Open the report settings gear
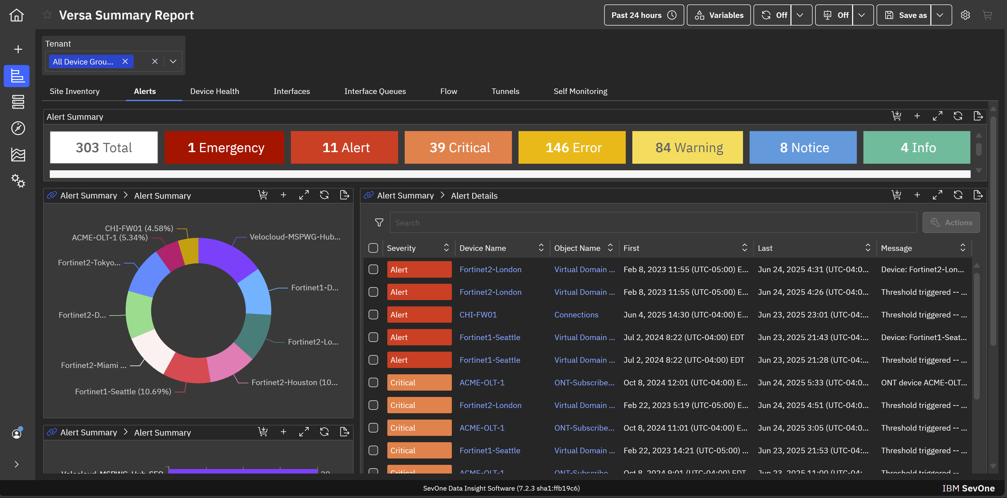 click(965, 15)
